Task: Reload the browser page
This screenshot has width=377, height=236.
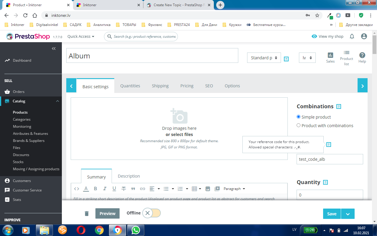Action: tap(25, 15)
